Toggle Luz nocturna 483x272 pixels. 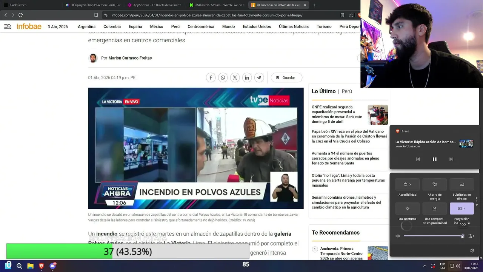tap(408, 209)
